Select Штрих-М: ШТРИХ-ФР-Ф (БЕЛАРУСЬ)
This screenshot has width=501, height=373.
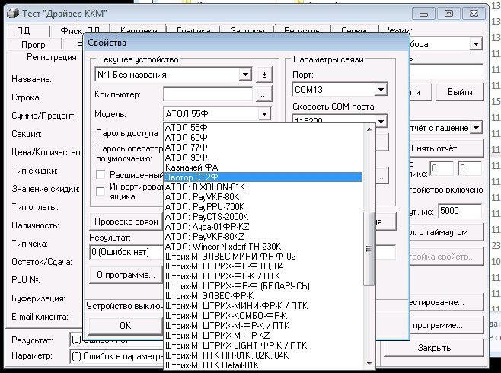[x=263, y=286]
